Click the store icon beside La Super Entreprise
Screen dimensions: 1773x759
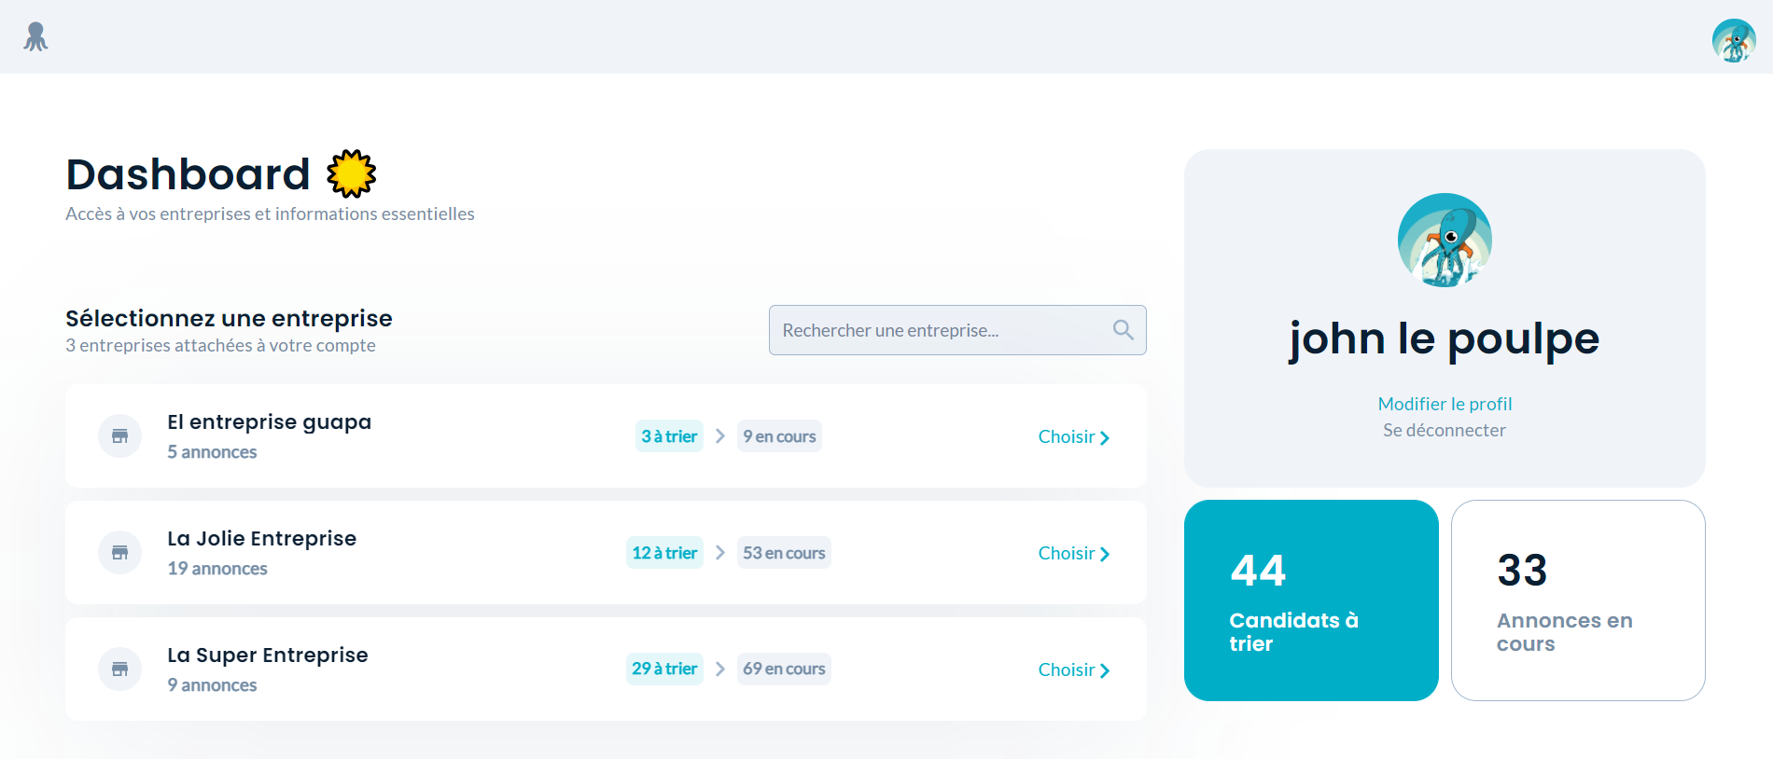pos(120,669)
